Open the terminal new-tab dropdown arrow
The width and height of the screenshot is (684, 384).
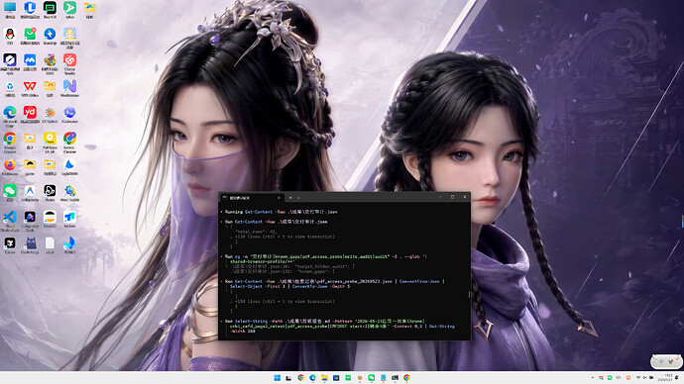pyautogui.click(x=298, y=198)
